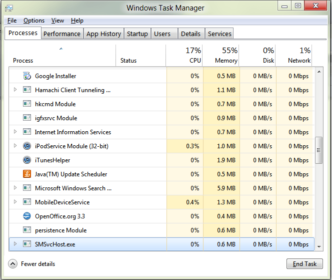
Task: Click the Java Update Scheduler icon
Action: pyautogui.click(x=27, y=174)
